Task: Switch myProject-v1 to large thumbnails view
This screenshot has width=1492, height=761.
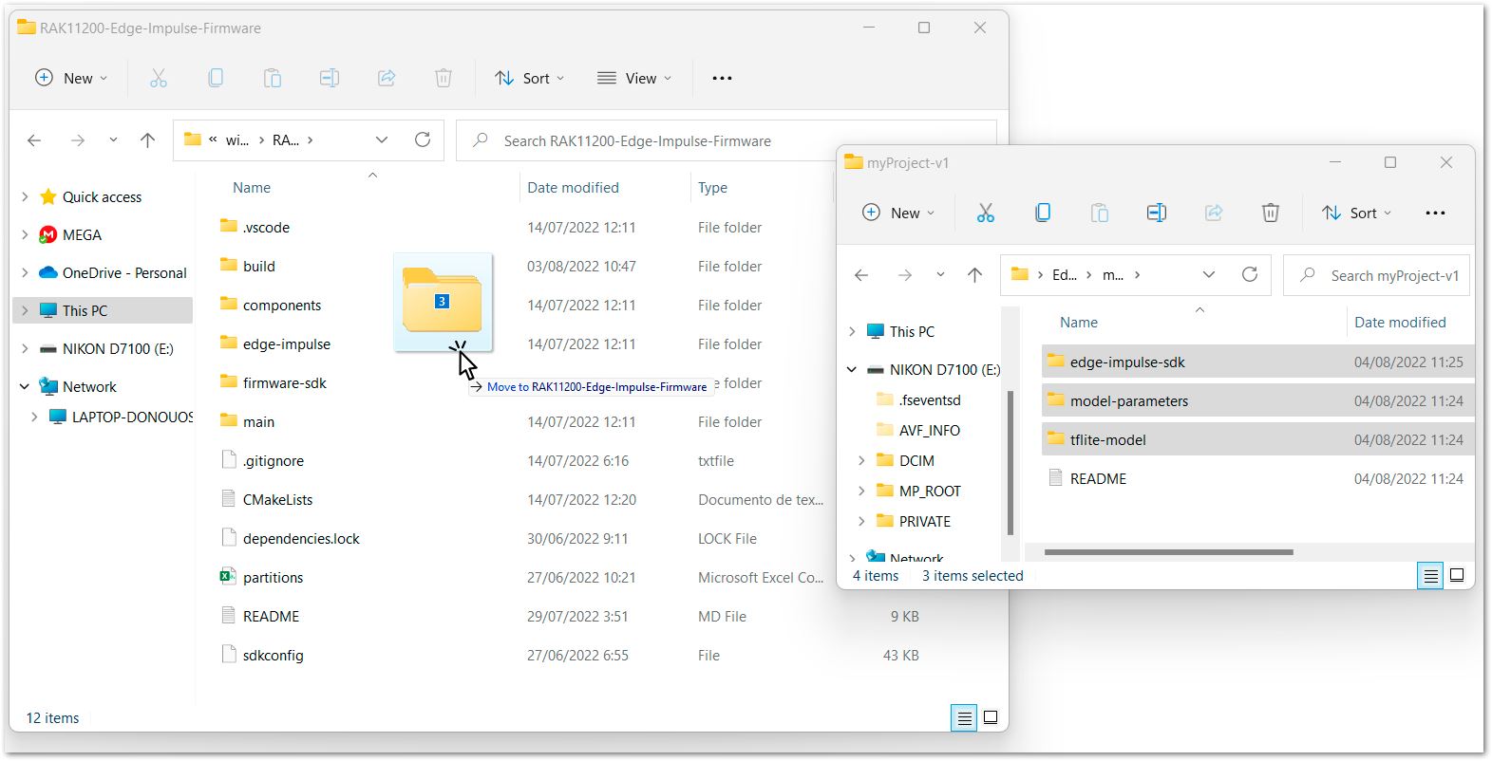Action: coord(1457,575)
